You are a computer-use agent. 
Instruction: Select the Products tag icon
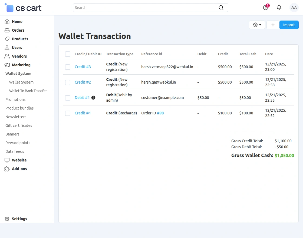[7, 39]
